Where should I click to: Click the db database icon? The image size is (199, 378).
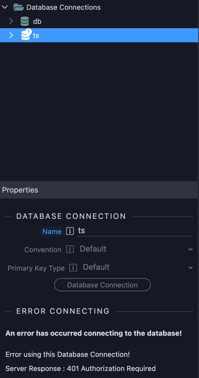click(24, 21)
